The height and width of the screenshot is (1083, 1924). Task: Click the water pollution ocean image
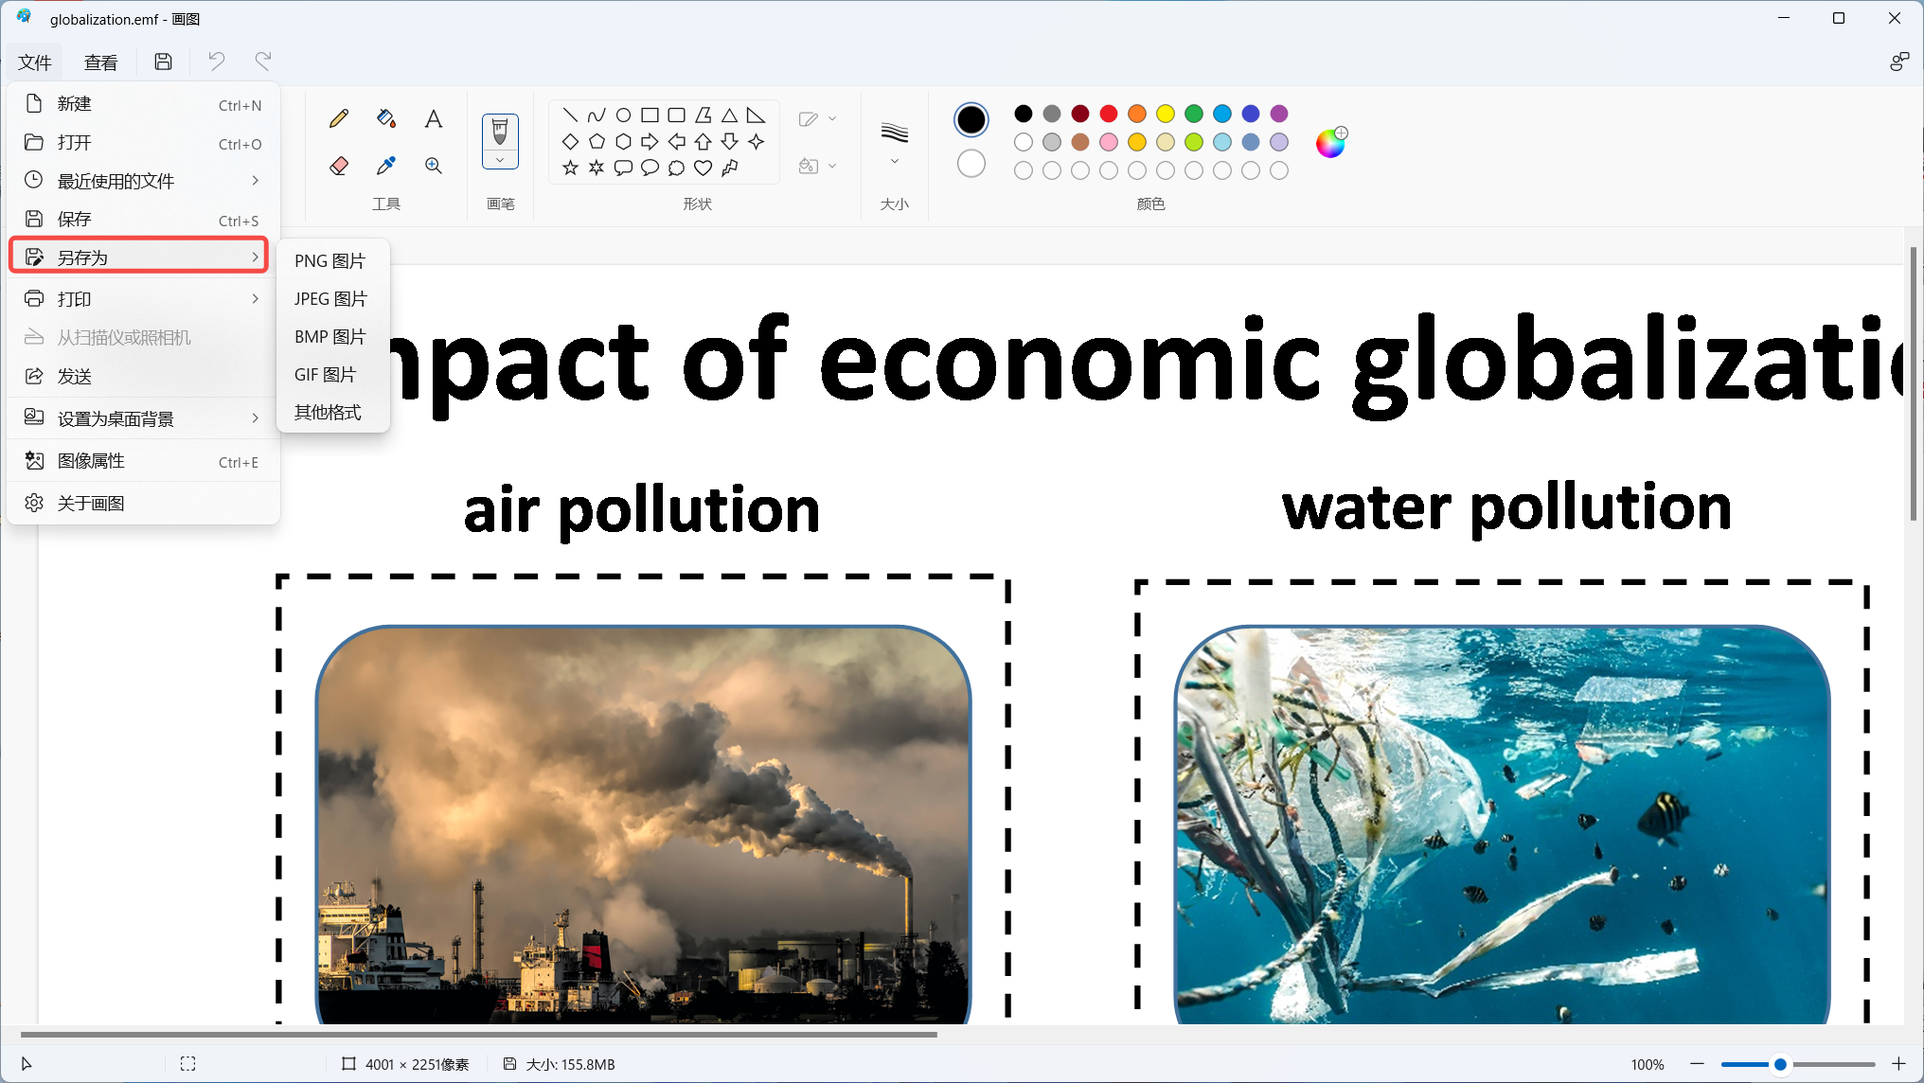[x=1502, y=824]
